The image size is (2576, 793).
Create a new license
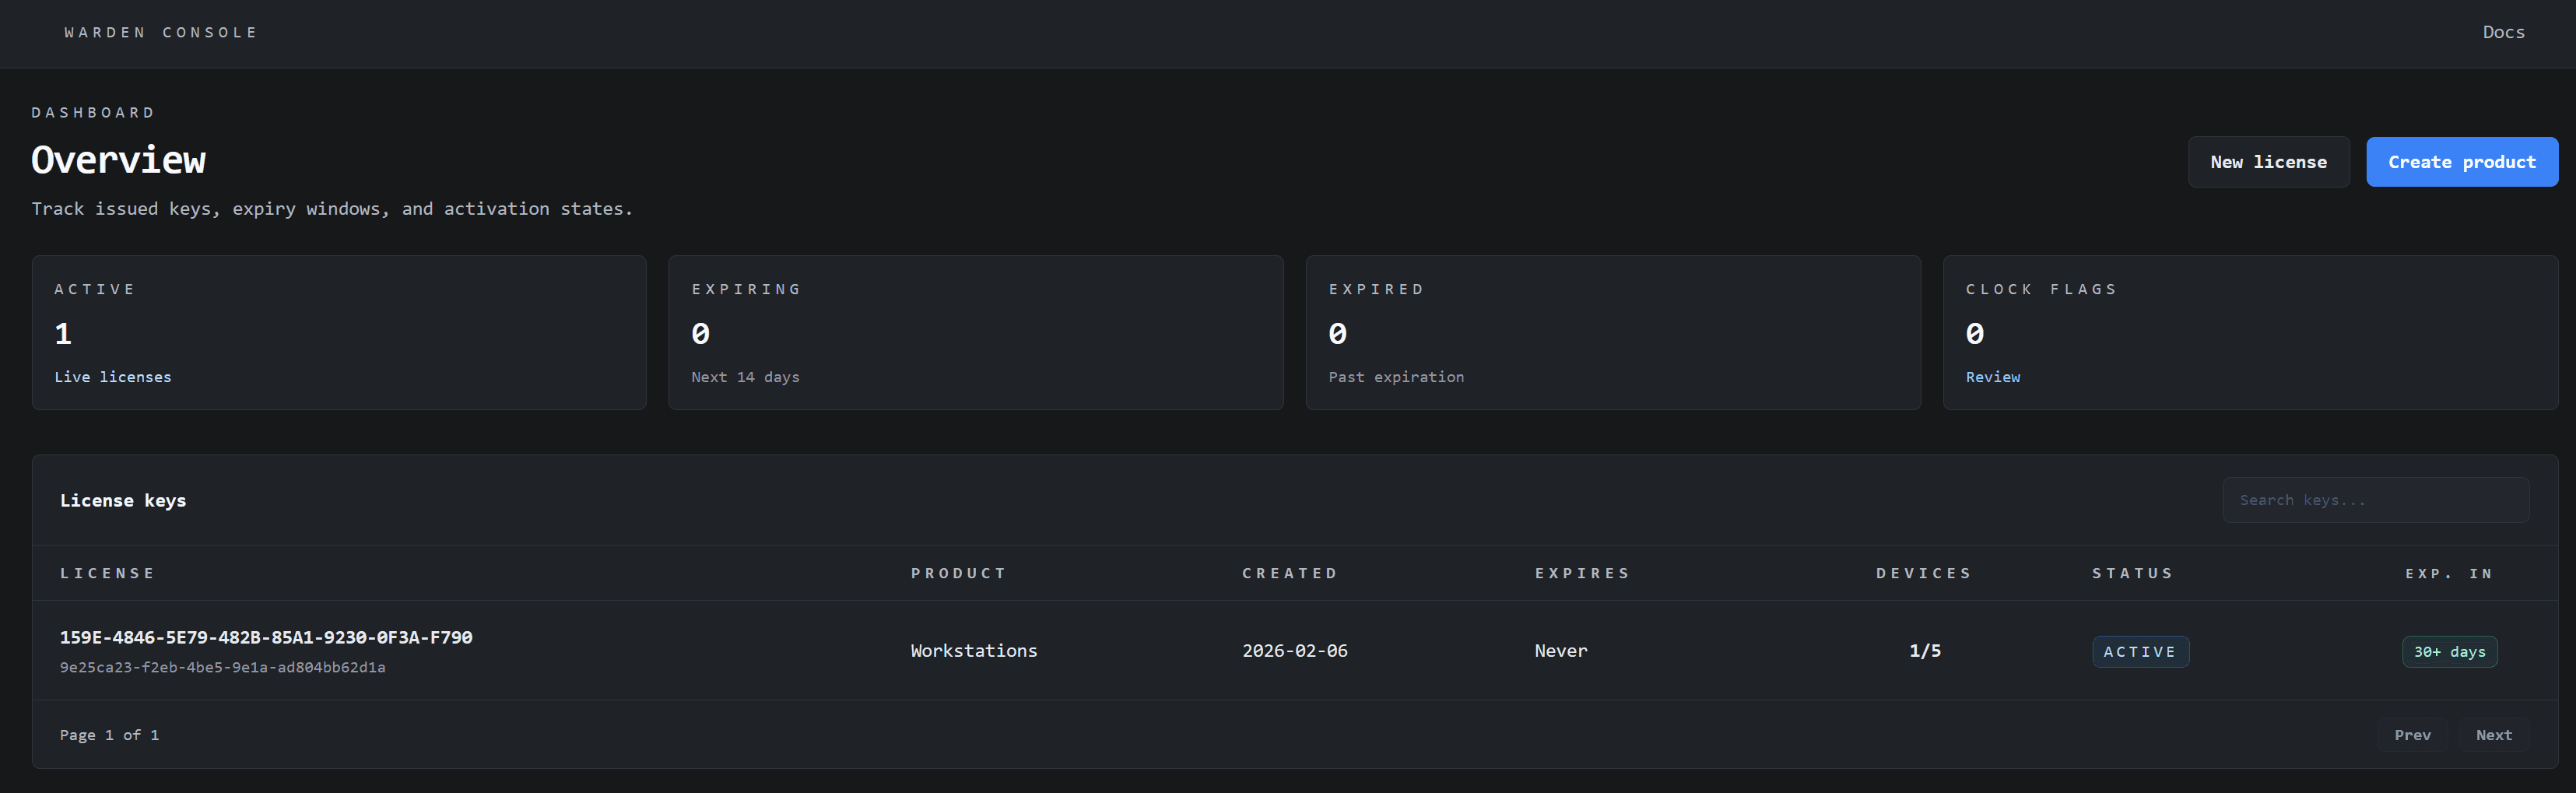[2268, 161]
